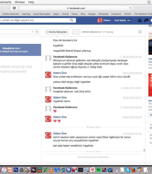Clear the message search with the x

pyautogui.click(x=33, y=32)
